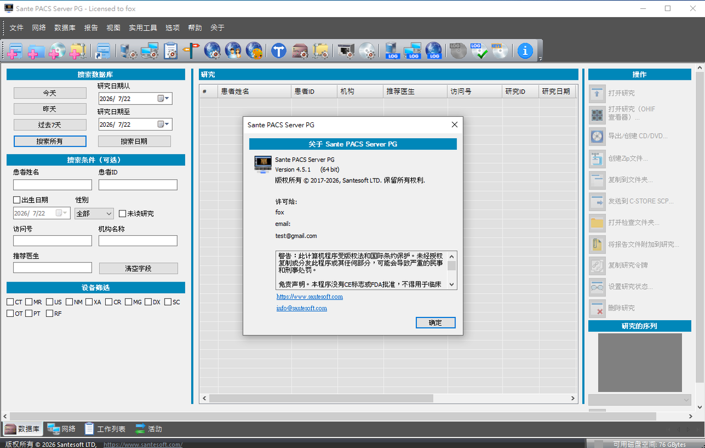Click the CD with pink plus toolbar icon
This screenshot has height=448, width=705.
[56, 51]
